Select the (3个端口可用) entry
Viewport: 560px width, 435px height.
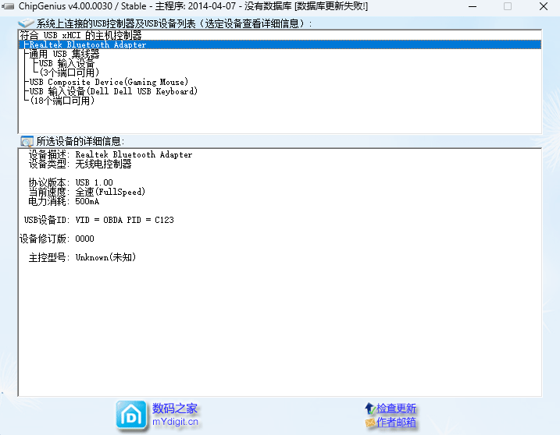(x=69, y=72)
